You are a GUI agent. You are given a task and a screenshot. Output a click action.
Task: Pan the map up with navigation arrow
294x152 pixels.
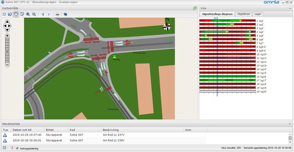tap(7, 22)
